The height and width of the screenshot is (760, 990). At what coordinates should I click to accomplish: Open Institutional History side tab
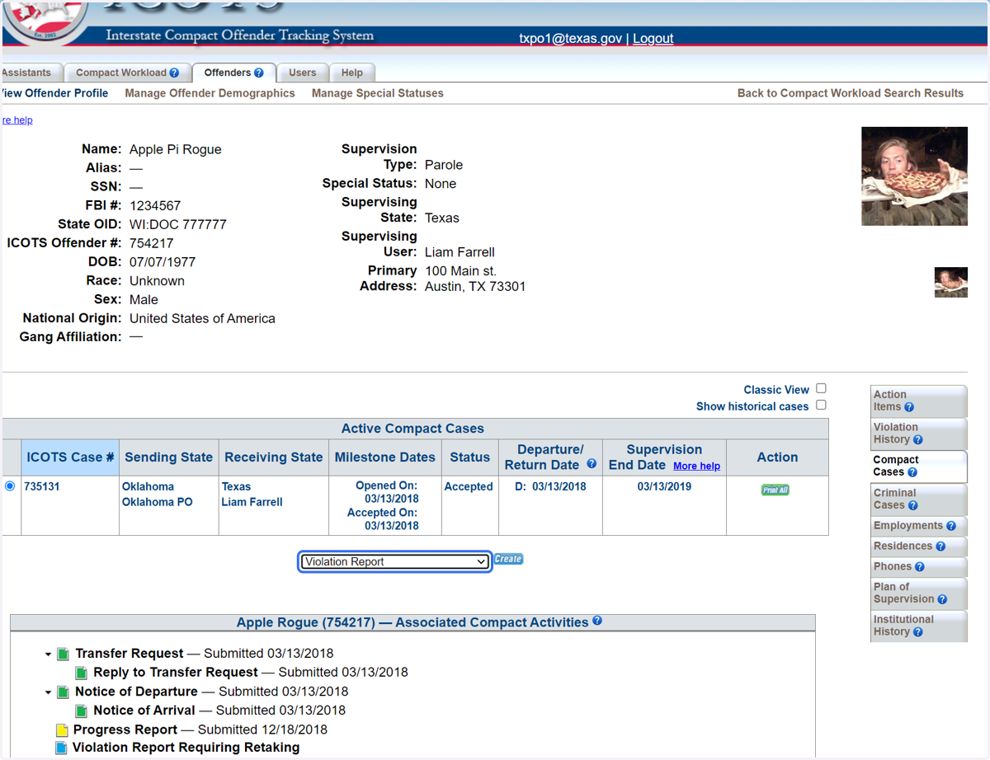click(x=918, y=626)
